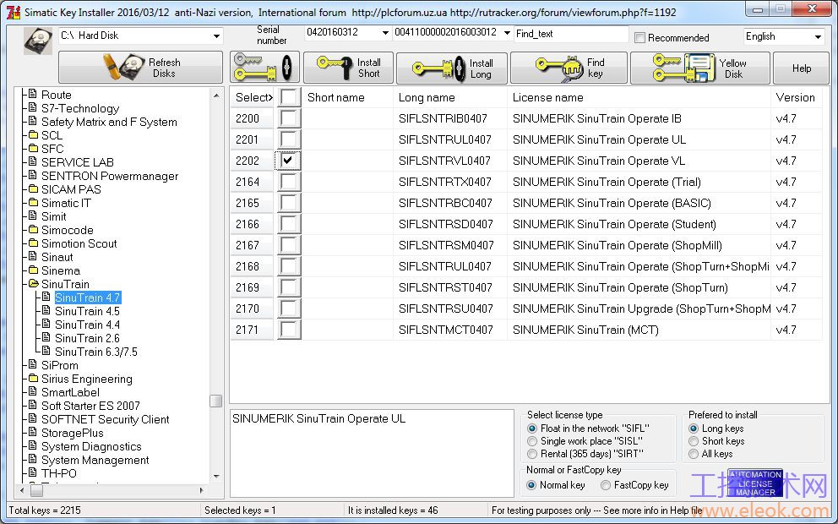Click the Yellow Disk button
Screen dimensions: 838x524
(x=700, y=68)
